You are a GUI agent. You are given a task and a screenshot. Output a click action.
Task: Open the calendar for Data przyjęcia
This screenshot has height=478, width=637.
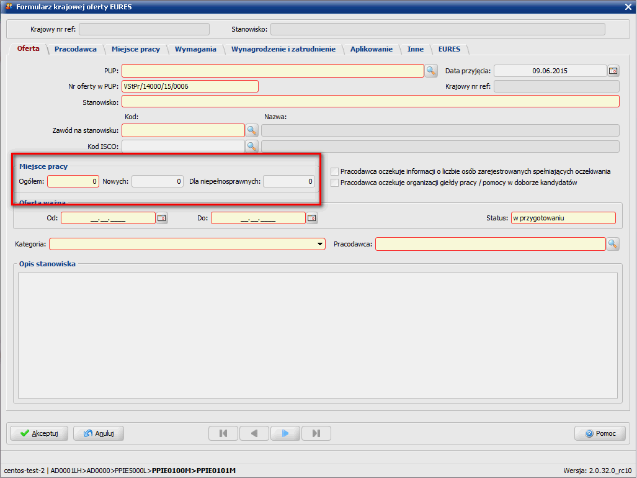point(613,71)
